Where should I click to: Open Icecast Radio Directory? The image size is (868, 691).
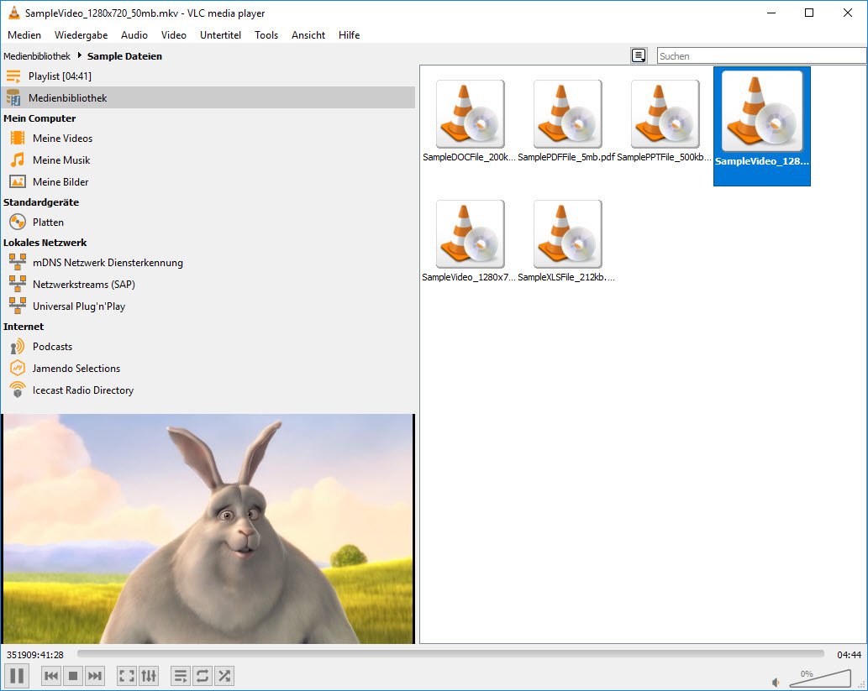(82, 390)
